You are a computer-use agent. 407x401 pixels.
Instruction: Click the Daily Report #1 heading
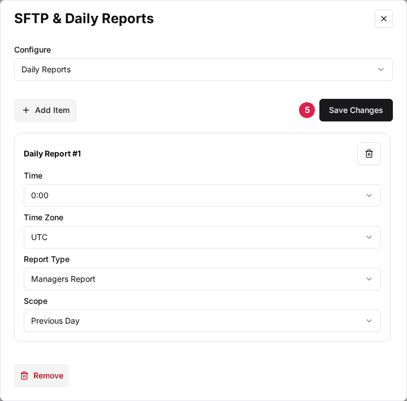coord(53,154)
